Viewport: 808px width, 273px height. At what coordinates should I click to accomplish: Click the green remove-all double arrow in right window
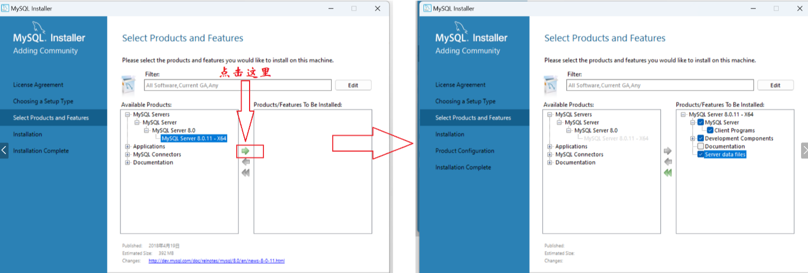[x=668, y=173]
